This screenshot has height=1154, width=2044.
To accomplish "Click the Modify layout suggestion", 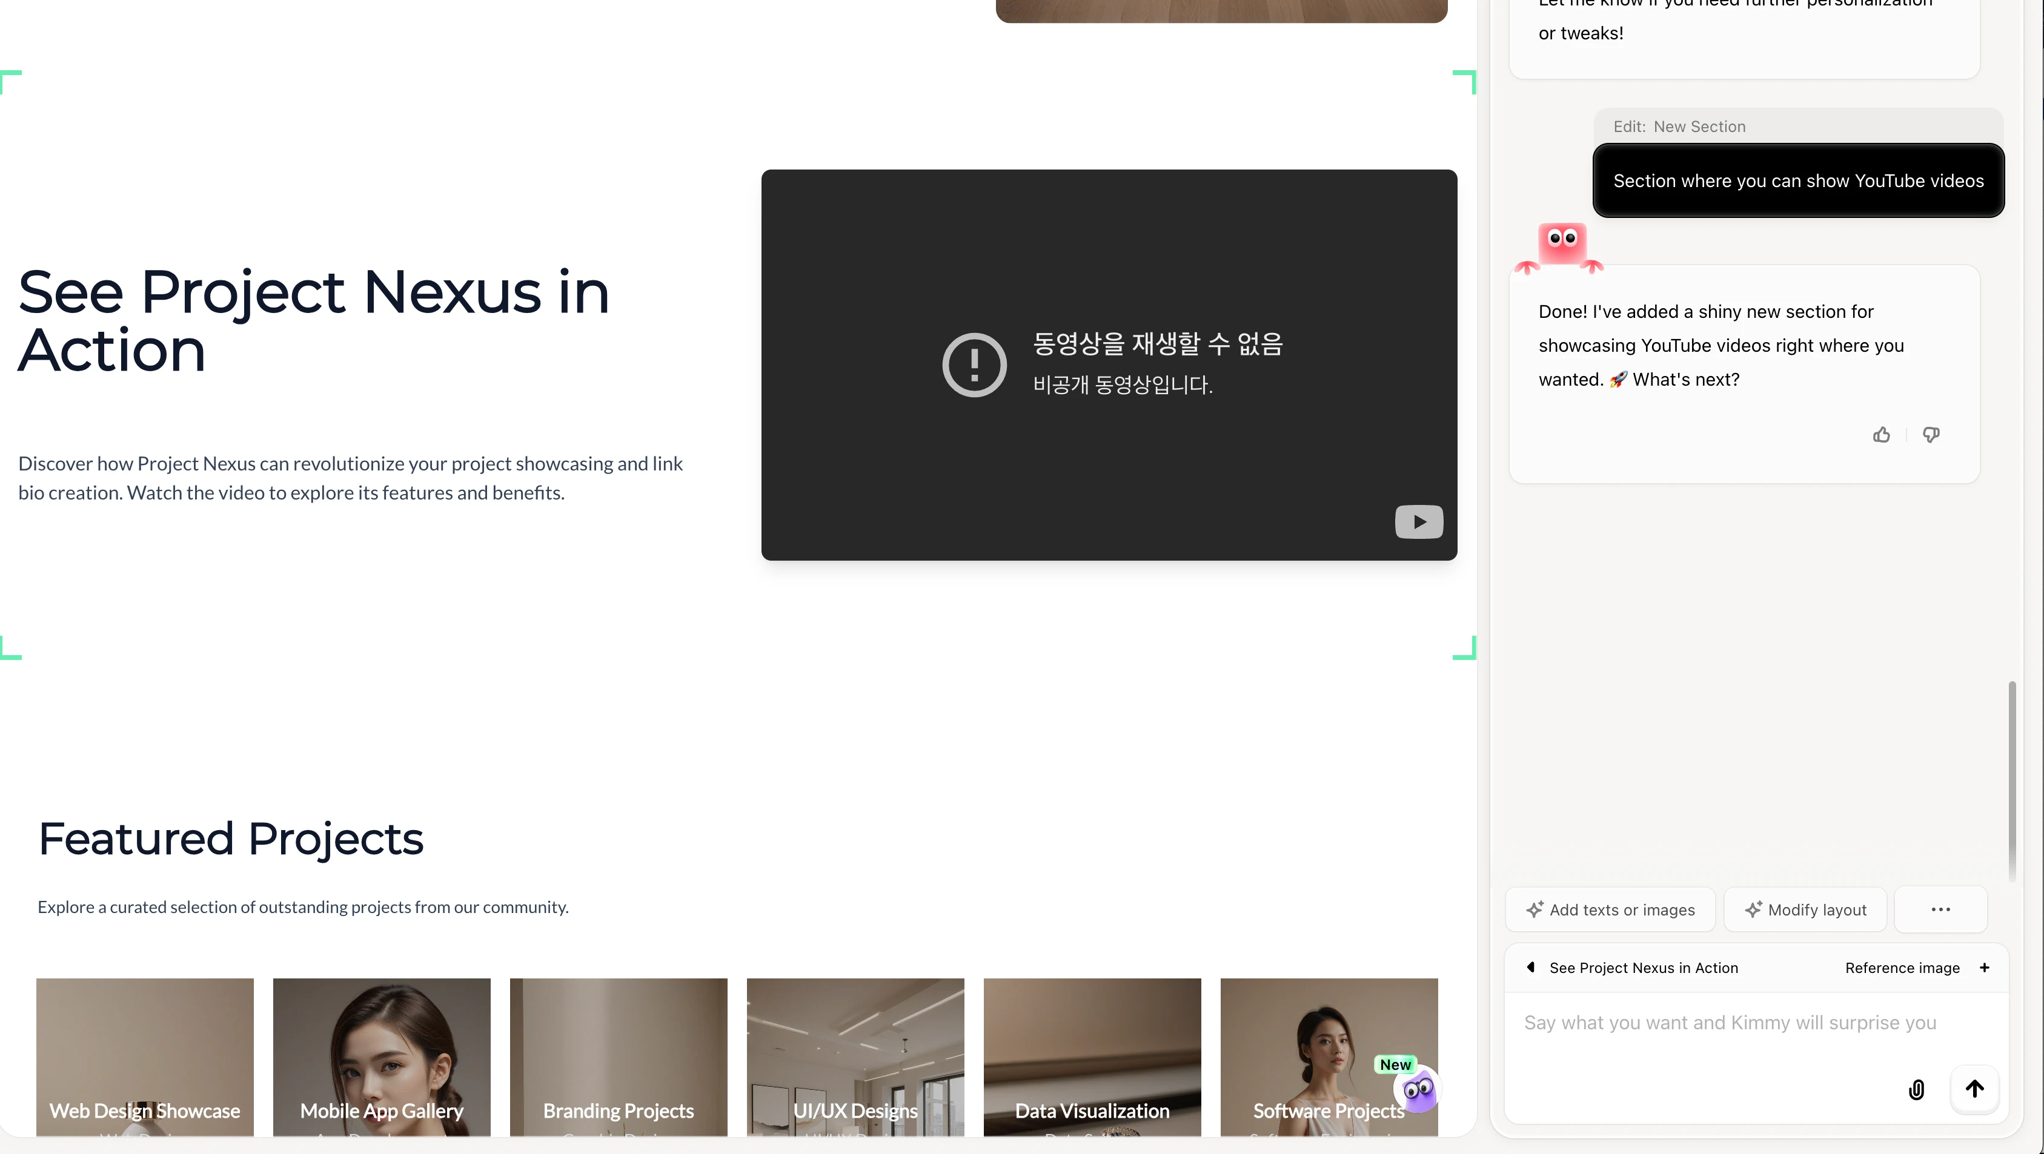I will [x=1805, y=910].
